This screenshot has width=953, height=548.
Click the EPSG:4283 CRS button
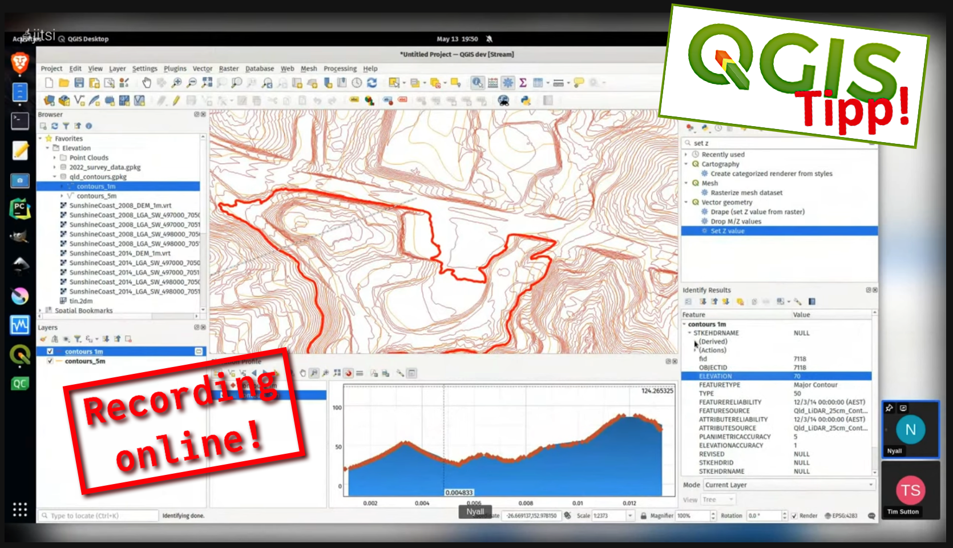pos(841,515)
